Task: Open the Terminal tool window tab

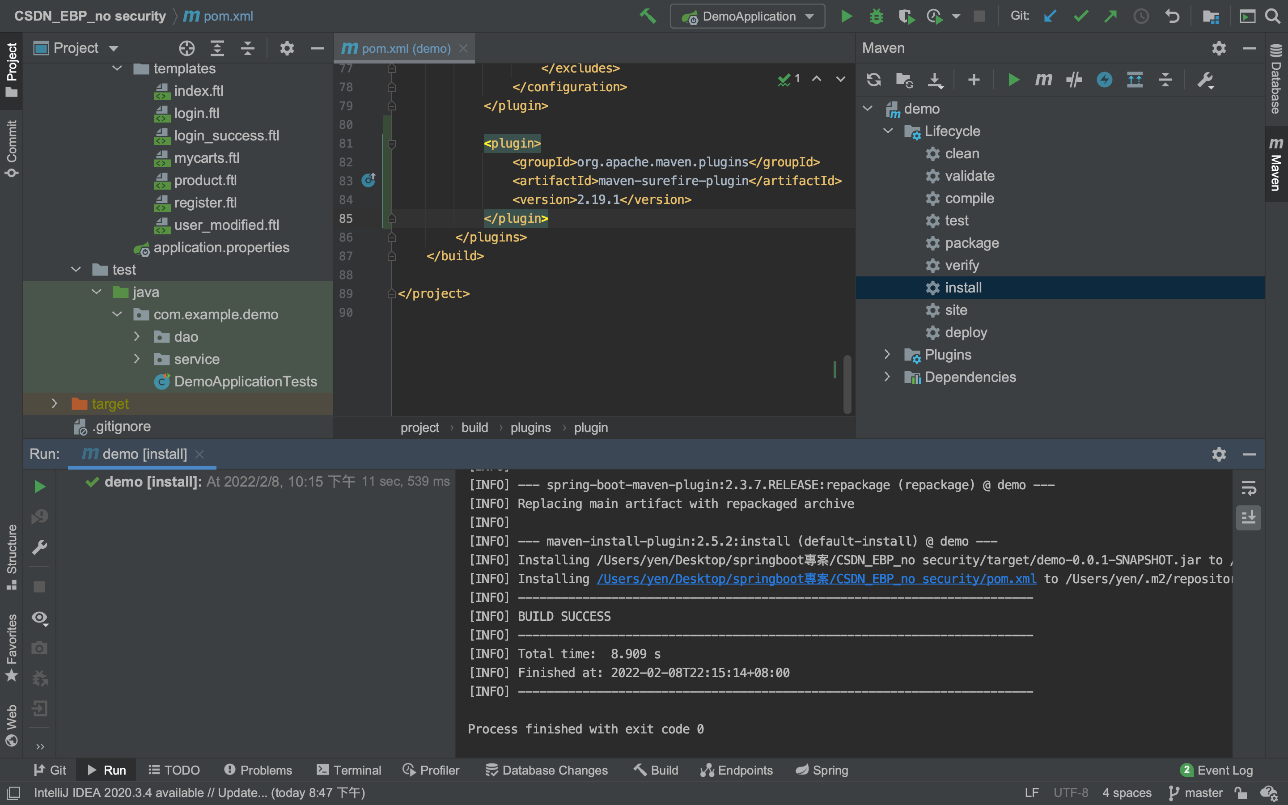Action: 349,770
